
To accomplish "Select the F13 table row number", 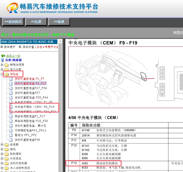I will pos(74,163).
